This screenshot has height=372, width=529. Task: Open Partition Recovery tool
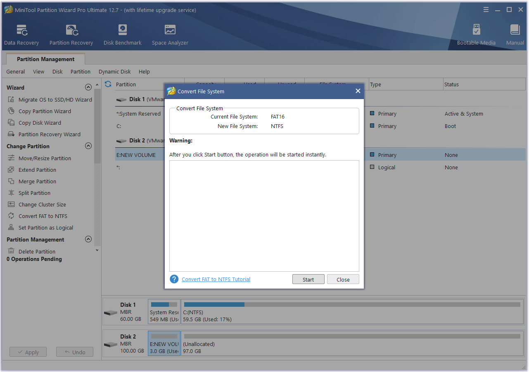pyautogui.click(x=71, y=35)
